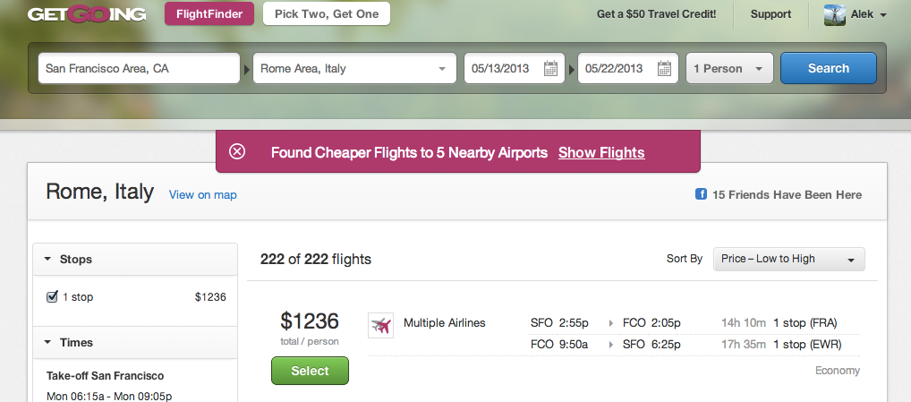Image resolution: width=911 pixels, height=402 pixels.
Task: Open the departure date calendar icon
Action: click(x=551, y=68)
